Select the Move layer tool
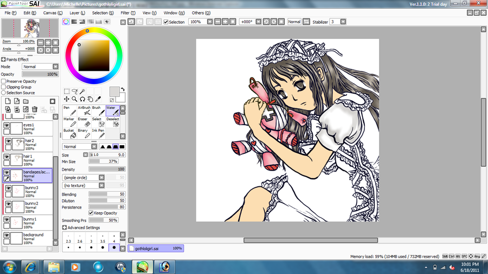This screenshot has width=488, height=274. [x=67, y=99]
